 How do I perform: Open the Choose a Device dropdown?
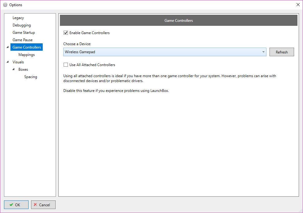[x=165, y=52]
